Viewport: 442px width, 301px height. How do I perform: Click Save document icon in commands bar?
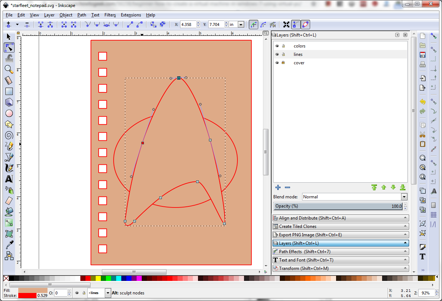423,55
